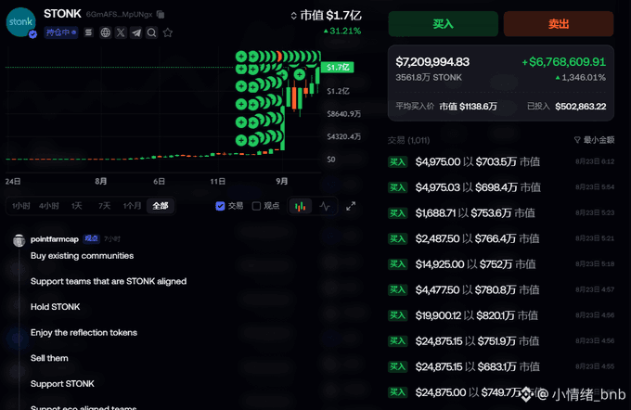631x410 pixels.
Task: Select the 7天 timeframe
Action: point(104,206)
